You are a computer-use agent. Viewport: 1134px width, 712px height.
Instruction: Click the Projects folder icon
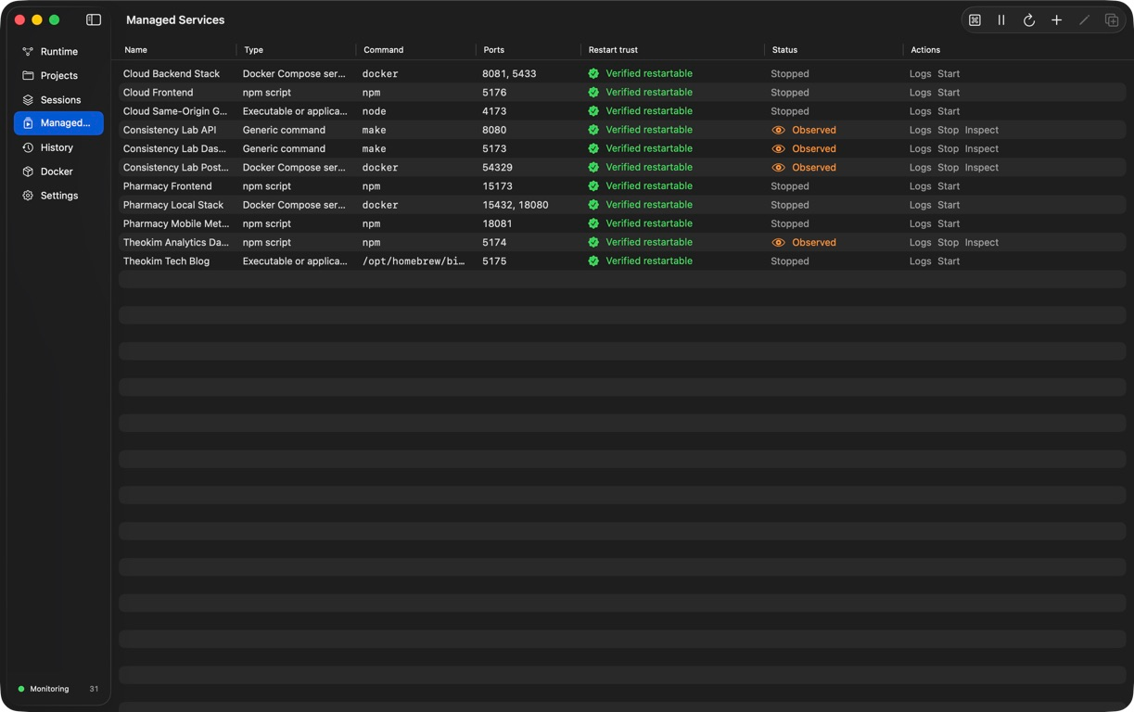[x=28, y=76]
